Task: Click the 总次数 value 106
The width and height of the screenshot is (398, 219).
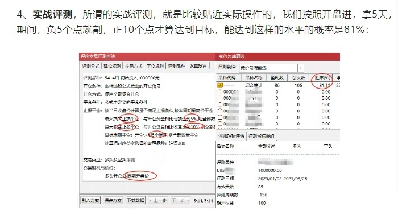Action: (298, 85)
